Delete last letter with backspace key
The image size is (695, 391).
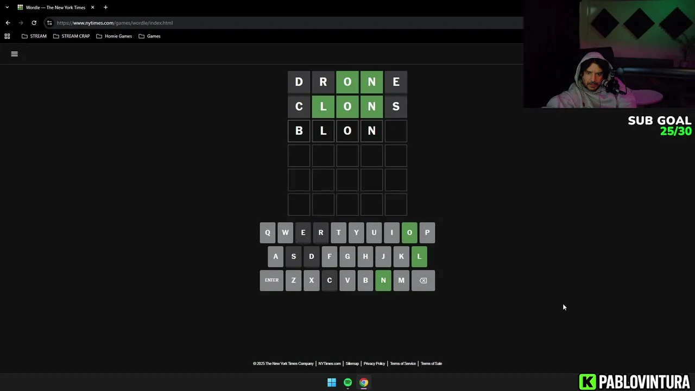(x=423, y=280)
